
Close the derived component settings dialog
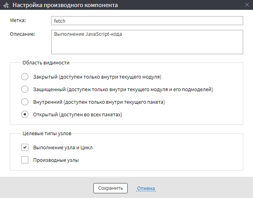coord(247,5)
